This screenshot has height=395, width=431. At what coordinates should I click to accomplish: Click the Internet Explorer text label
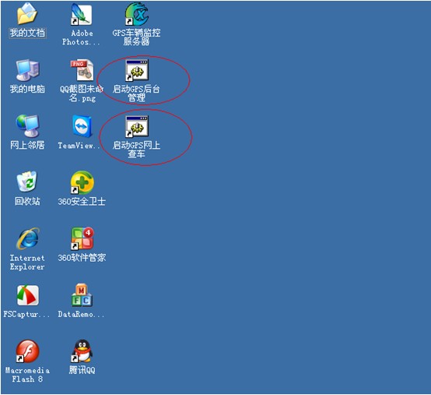point(27,263)
